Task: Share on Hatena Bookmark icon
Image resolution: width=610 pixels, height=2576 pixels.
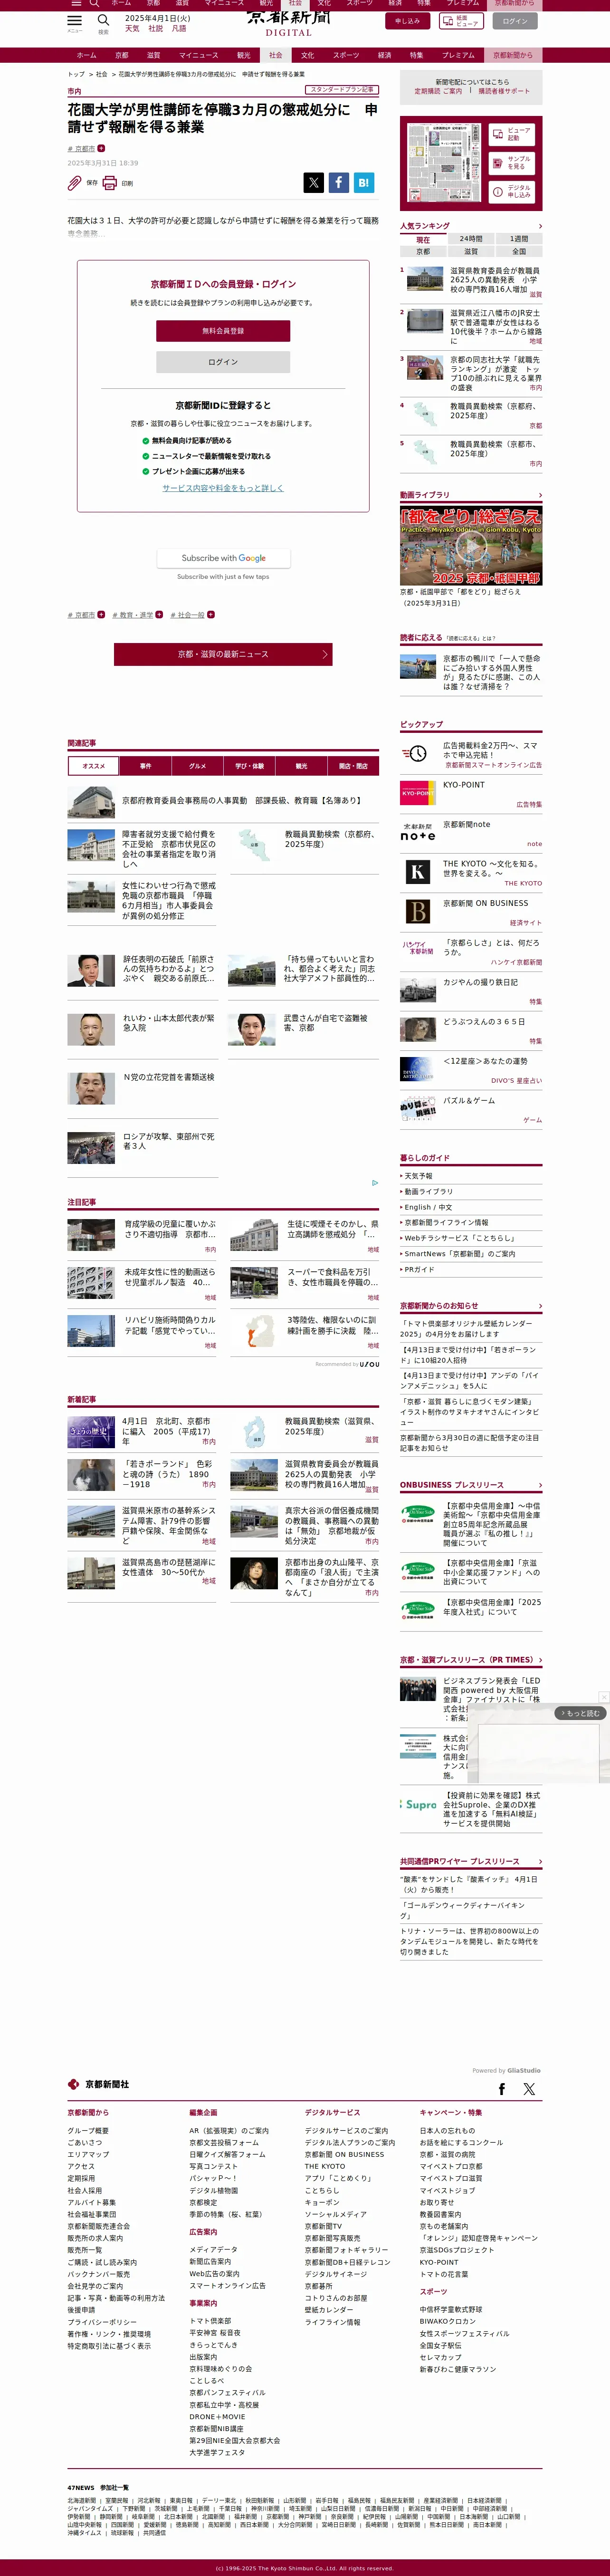Action: (x=363, y=182)
